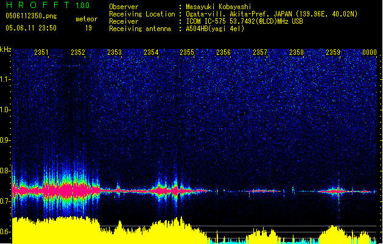Click the kHz axis unit label

point(5,49)
